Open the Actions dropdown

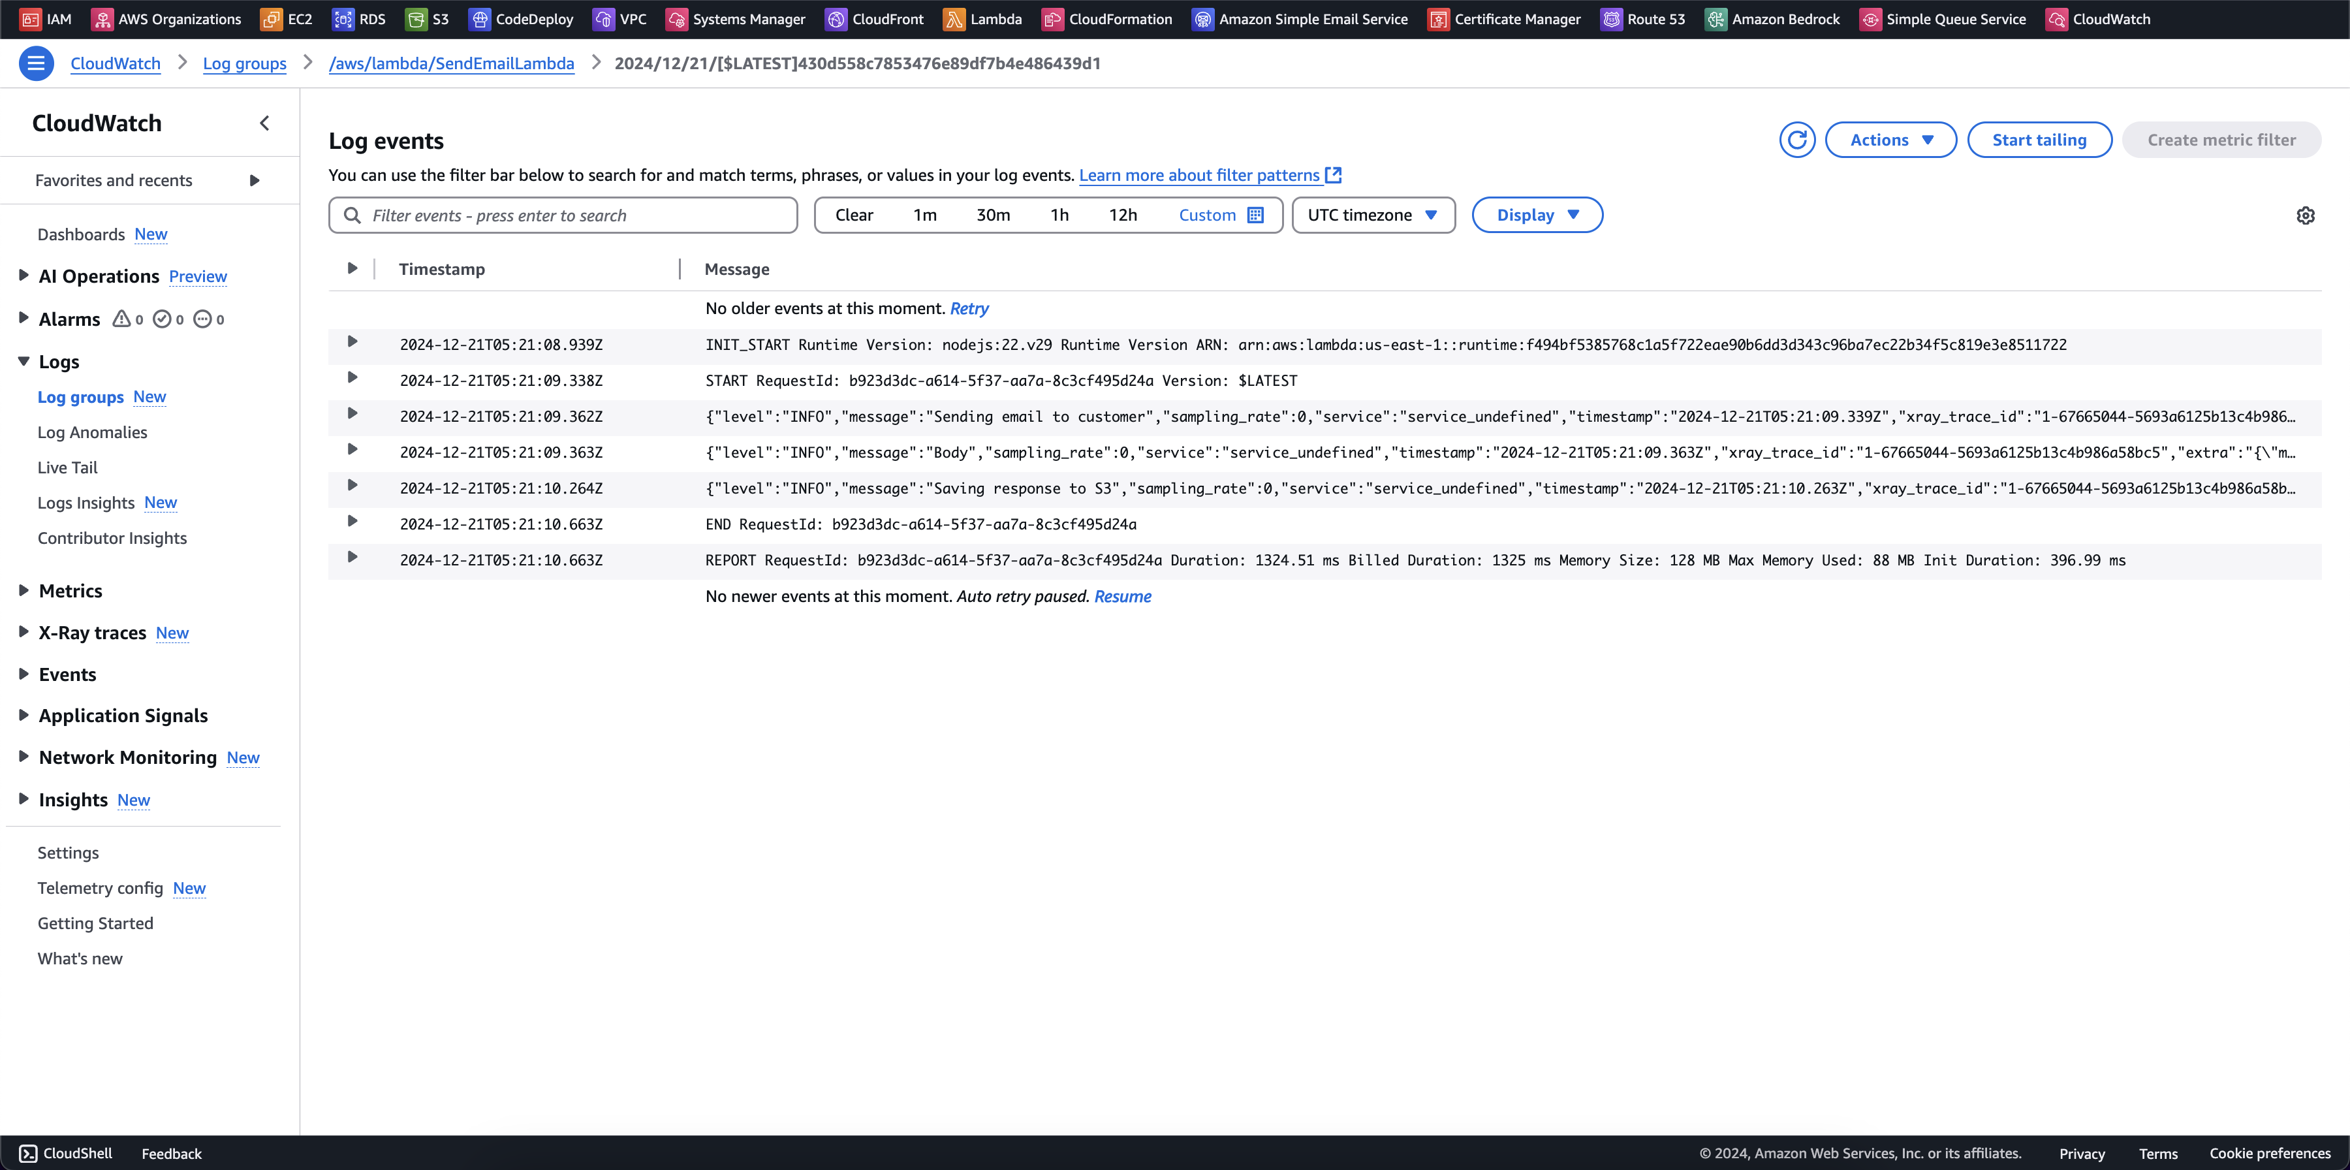click(x=1890, y=140)
